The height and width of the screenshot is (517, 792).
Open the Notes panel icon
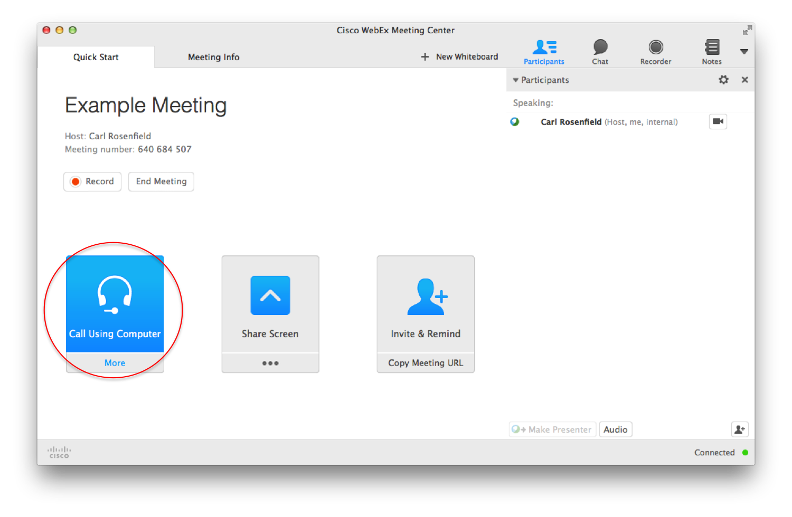click(x=712, y=52)
